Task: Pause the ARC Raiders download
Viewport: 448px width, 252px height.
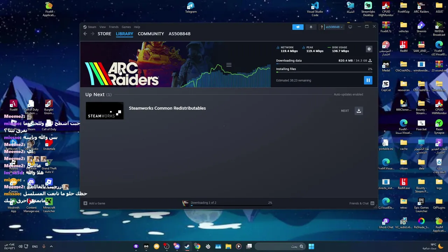Action: coord(368,80)
